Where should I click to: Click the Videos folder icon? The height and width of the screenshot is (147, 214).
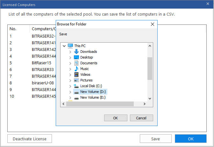[x=76, y=74]
